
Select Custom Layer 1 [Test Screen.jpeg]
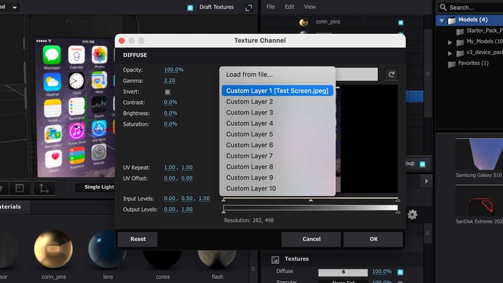277,91
